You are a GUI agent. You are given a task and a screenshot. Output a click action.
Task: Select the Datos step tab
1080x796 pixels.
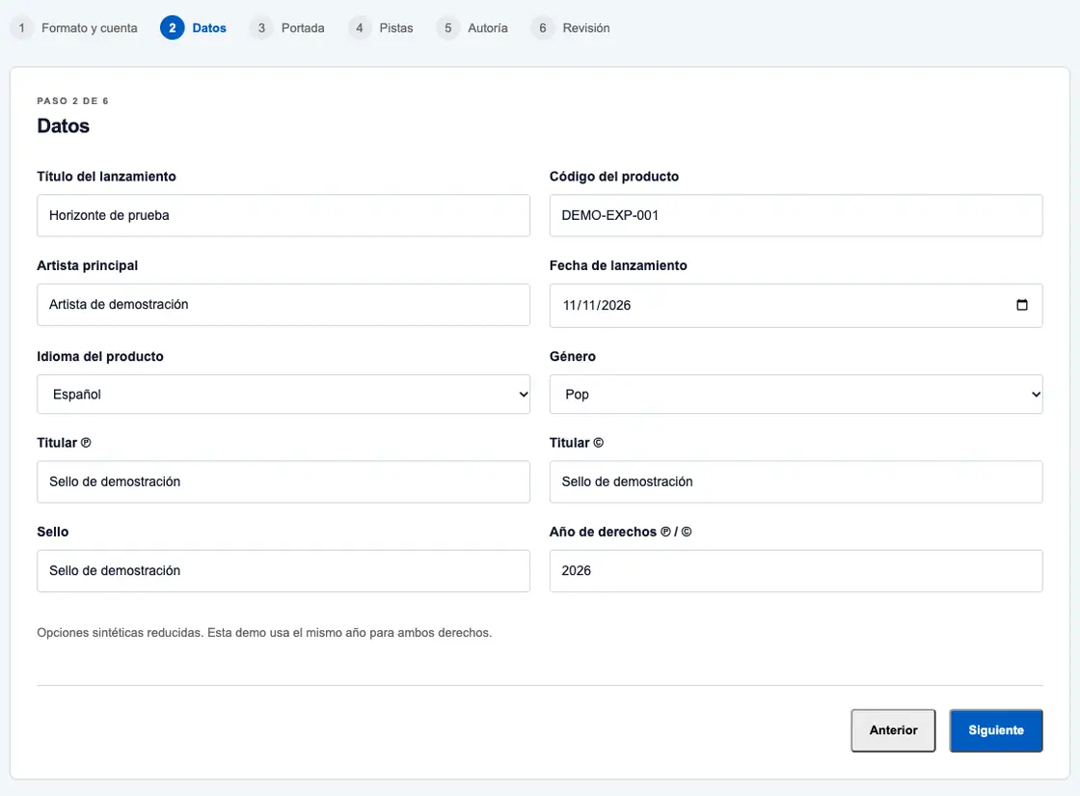click(x=194, y=28)
